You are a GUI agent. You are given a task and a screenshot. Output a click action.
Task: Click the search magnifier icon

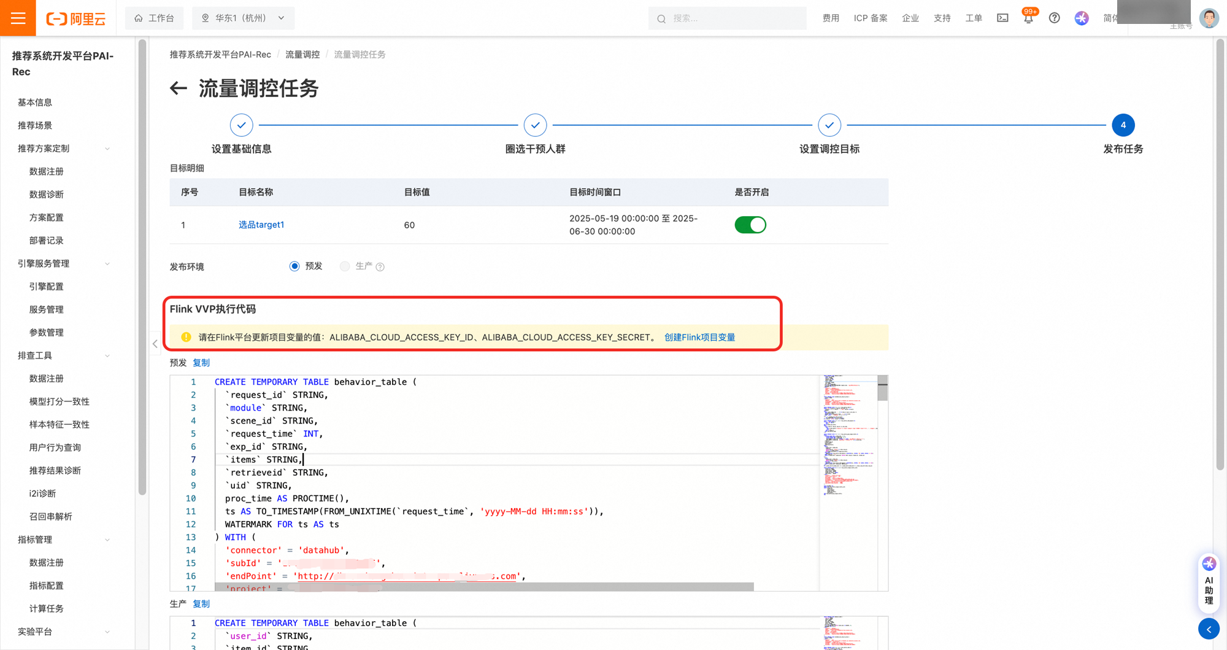[661, 18]
